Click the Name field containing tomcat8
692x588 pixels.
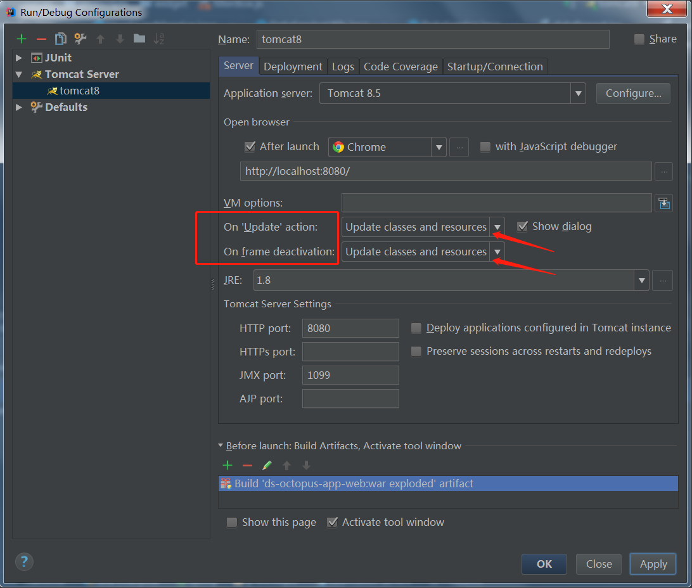(433, 39)
